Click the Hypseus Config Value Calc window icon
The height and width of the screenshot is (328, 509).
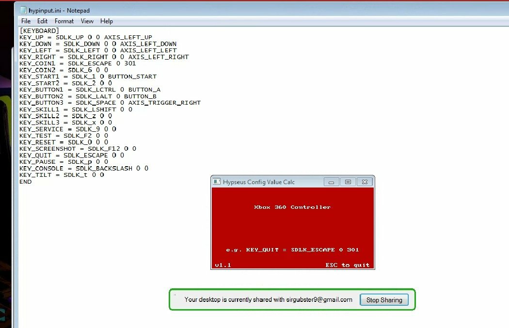217,182
